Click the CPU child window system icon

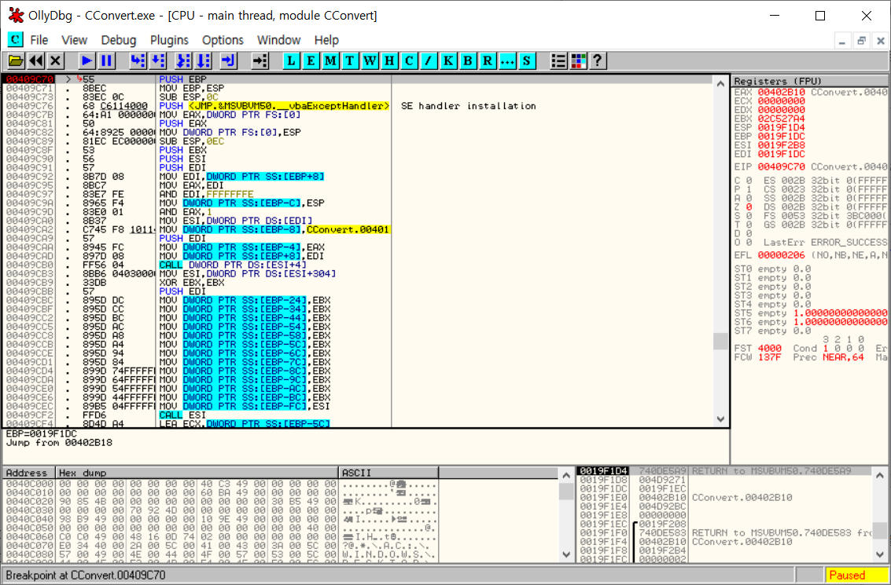click(x=16, y=40)
